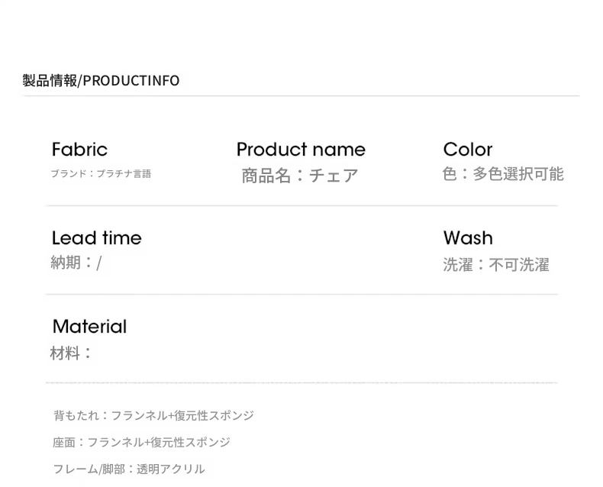Image resolution: width=603 pixels, height=487 pixels.
Task: Click the 材料： label
Action: pyautogui.click(x=71, y=353)
